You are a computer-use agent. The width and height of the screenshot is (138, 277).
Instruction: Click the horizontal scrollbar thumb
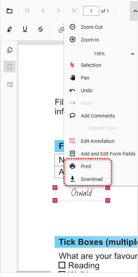point(34,272)
